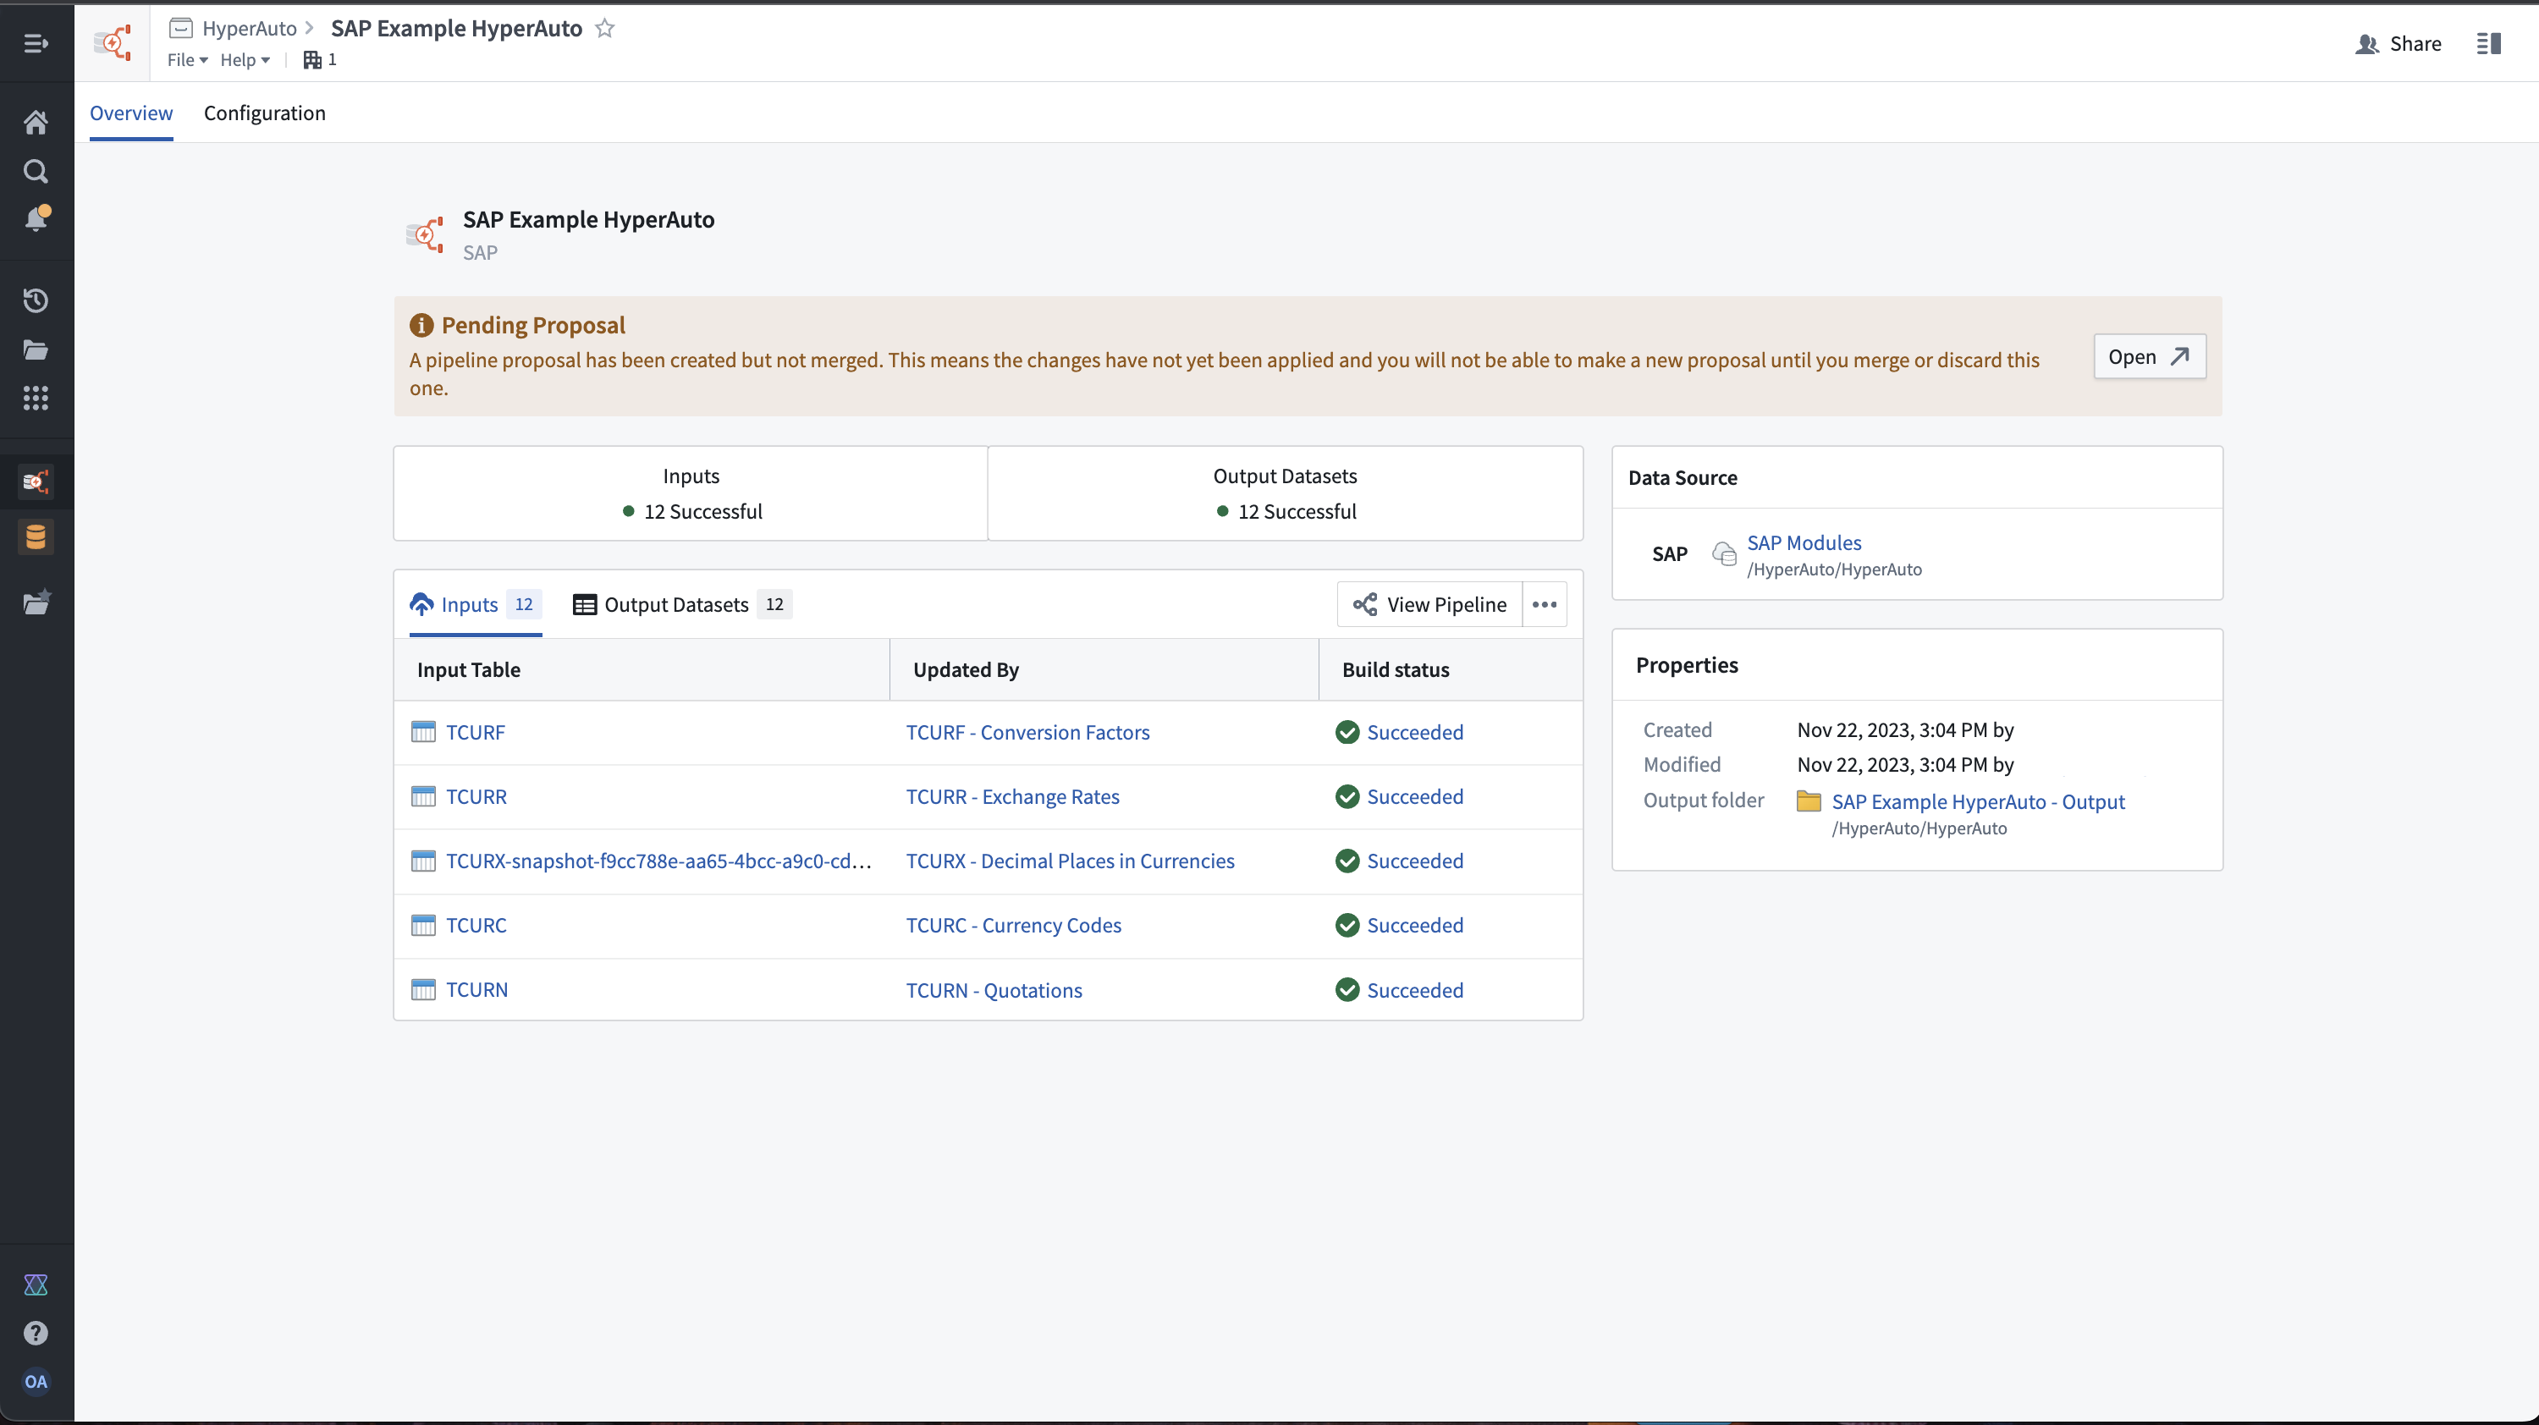Click Open on the Pending Proposal banner
2539x1425 pixels.
[x=2149, y=357]
